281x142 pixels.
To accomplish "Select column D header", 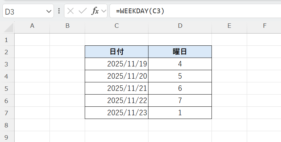I will pyautogui.click(x=180, y=26).
